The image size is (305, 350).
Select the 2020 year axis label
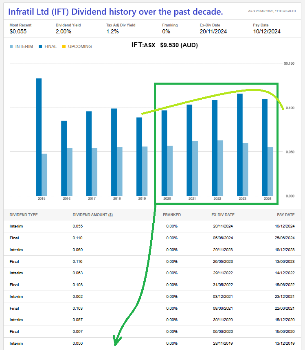[x=167, y=199]
